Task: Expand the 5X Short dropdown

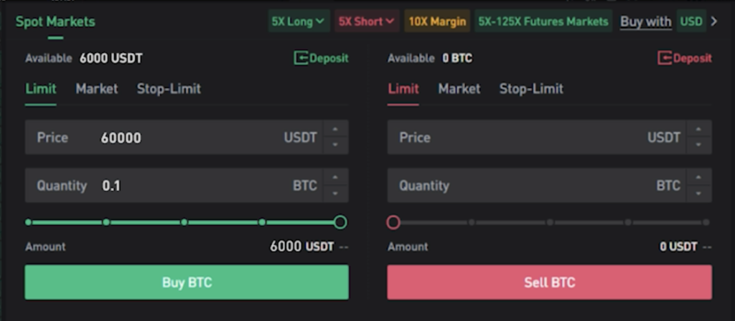Action: (x=366, y=21)
